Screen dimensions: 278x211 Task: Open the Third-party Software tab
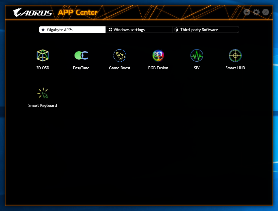pos(206,29)
